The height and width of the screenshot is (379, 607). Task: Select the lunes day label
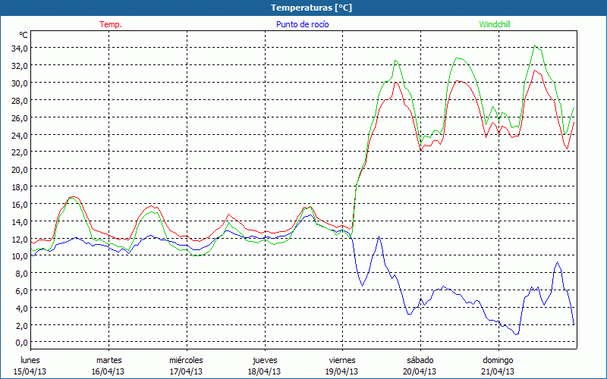click(30, 359)
